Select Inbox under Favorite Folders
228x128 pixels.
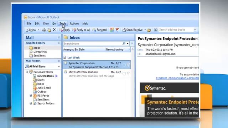click(x=37, y=48)
